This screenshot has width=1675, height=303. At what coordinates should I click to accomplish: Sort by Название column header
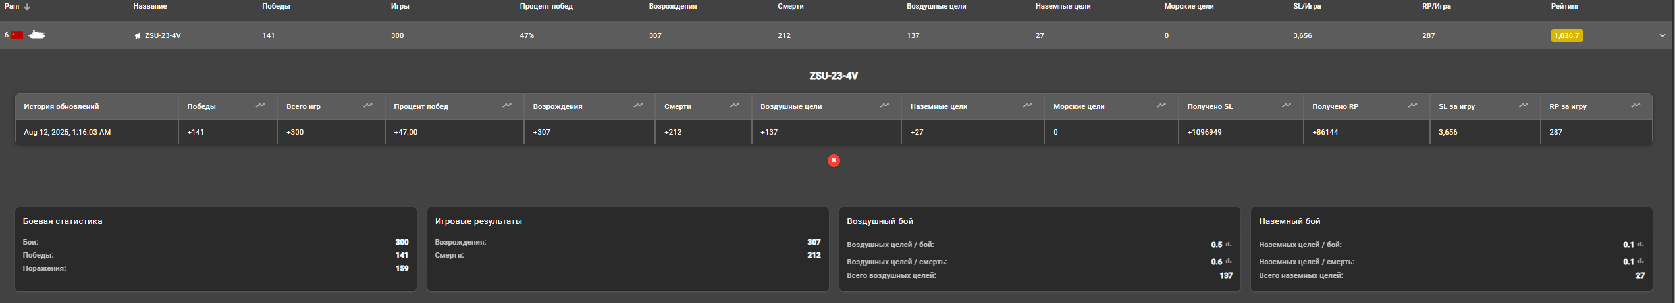pyautogui.click(x=149, y=6)
